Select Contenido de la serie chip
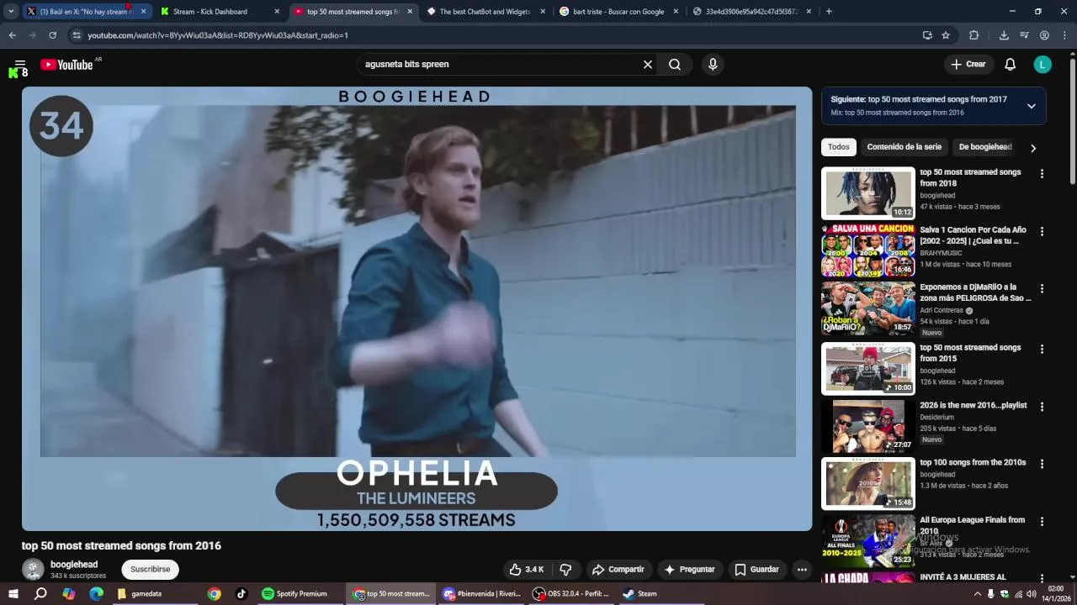 pyautogui.click(x=905, y=147)
